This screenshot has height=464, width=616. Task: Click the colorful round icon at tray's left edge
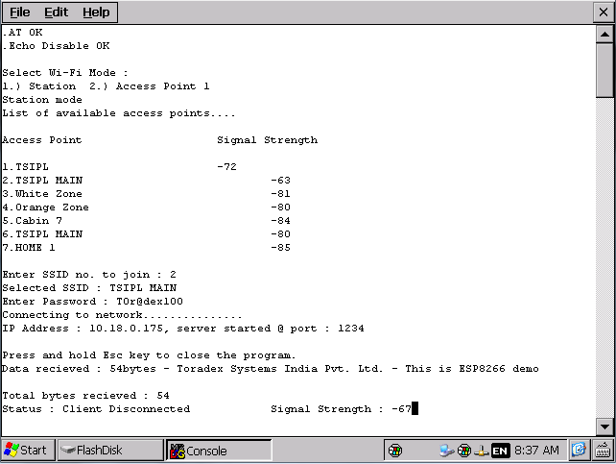tap(394, 450)
